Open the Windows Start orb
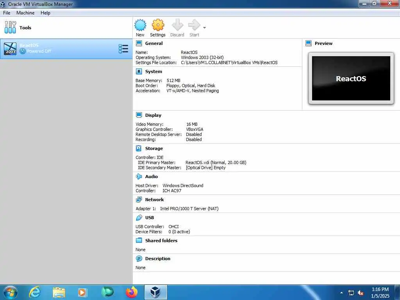Image resolution: width=400 pixels, height=300 pixels. click(x=11, y=292)
